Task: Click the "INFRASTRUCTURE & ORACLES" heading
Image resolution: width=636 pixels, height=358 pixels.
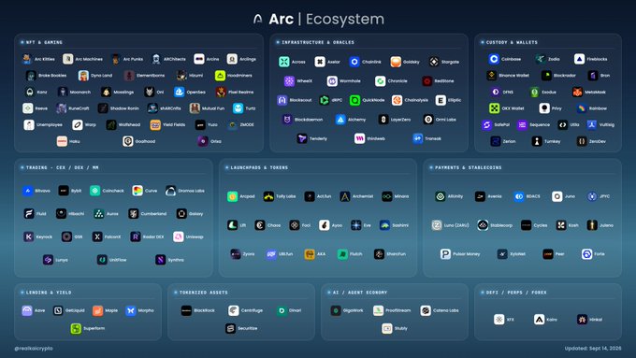Action: [318, 42]
